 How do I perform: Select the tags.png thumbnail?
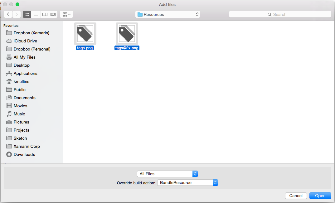coord(85,34)
